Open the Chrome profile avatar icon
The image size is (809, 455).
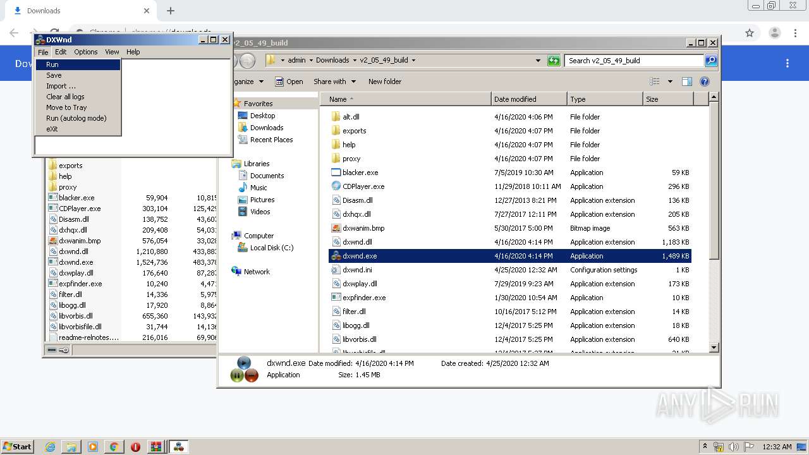click(x=774, y=33)
